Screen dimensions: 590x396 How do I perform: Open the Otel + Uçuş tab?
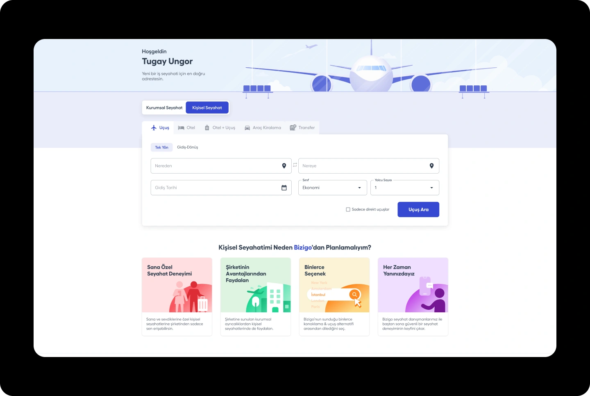point(220,128)
